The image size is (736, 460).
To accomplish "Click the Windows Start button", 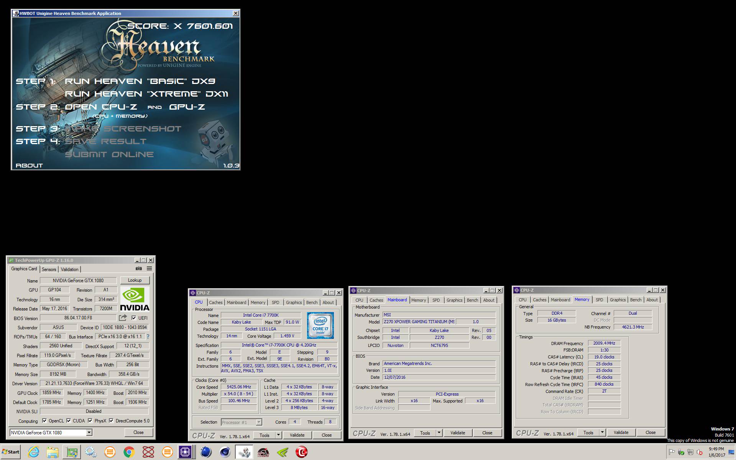I will [11, 452].
